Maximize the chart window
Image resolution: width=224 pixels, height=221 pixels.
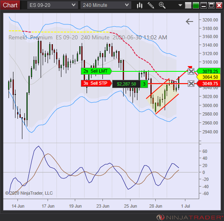point(211,5)
